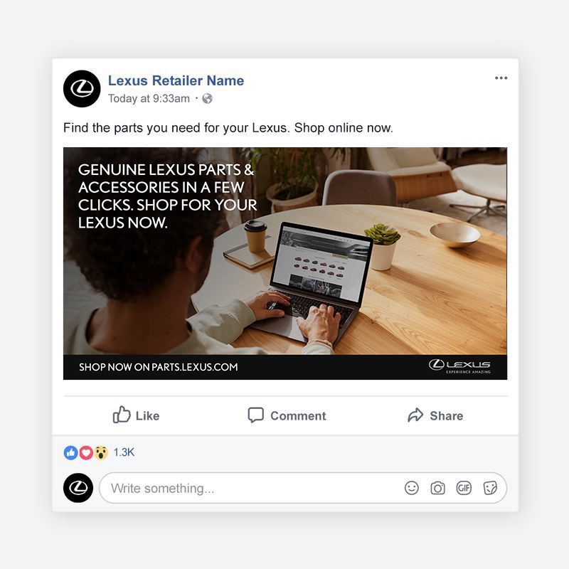
Task: Click the Lexus Retailer Name page link
Action: coord(176,80)
